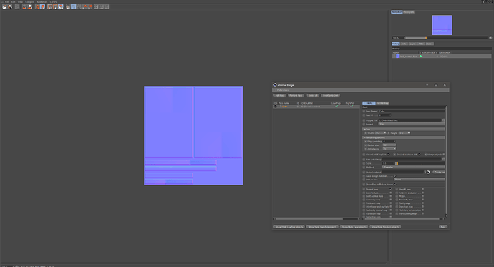The width and height of the screenshot is (494, 267).
Task: Click the Fine detail map browse icon
Action: point(443,160)
